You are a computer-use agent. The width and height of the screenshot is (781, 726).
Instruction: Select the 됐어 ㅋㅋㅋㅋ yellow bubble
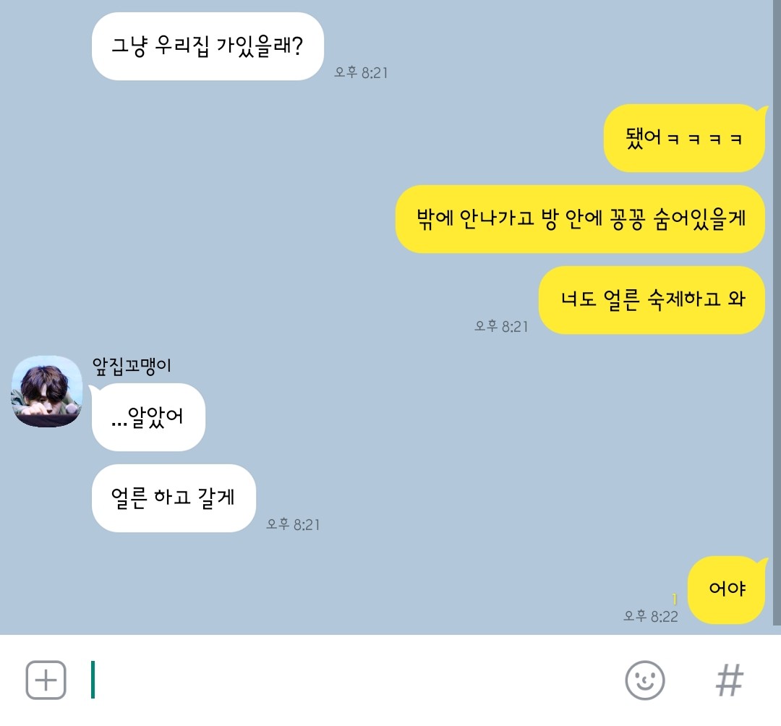point(684,138)
